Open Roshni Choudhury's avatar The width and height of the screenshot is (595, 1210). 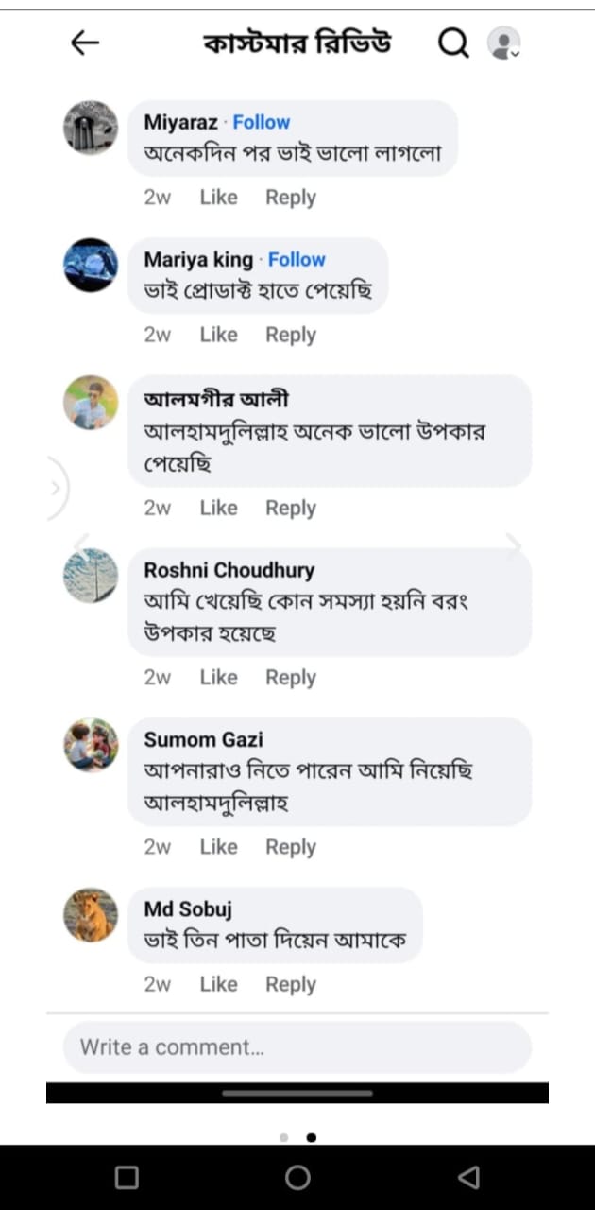[x=90, y=577]
